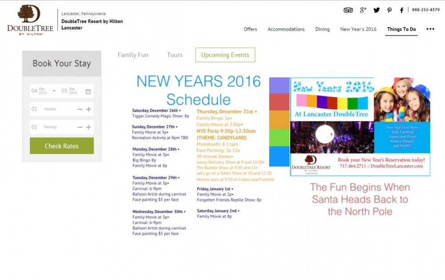
Task: Open the TripAdvisor icon link
Action: pos(348,10)
